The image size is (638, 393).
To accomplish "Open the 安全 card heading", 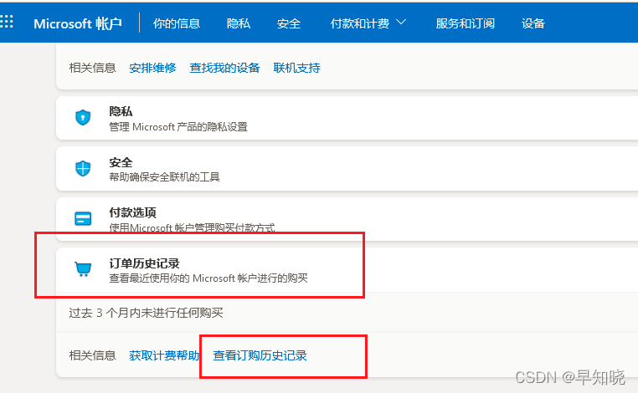I will [121, 162].
